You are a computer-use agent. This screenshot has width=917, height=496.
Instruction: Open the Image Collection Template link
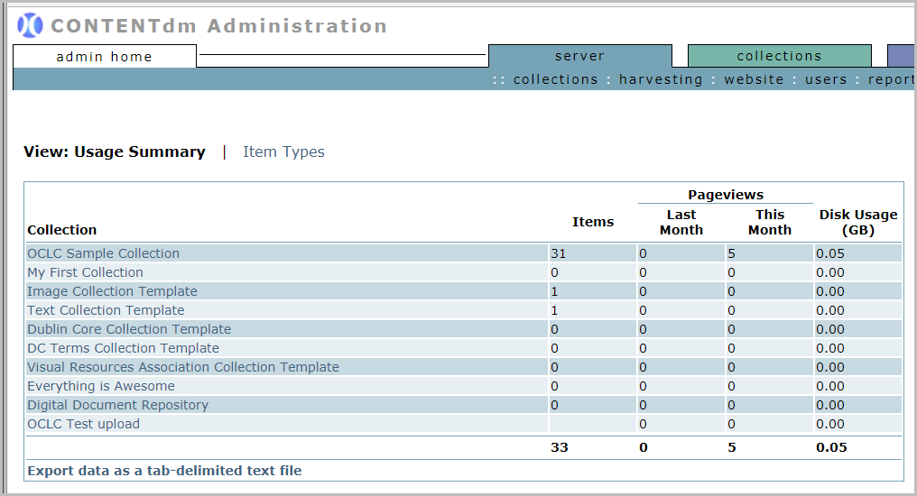click(x=112, y=291)
